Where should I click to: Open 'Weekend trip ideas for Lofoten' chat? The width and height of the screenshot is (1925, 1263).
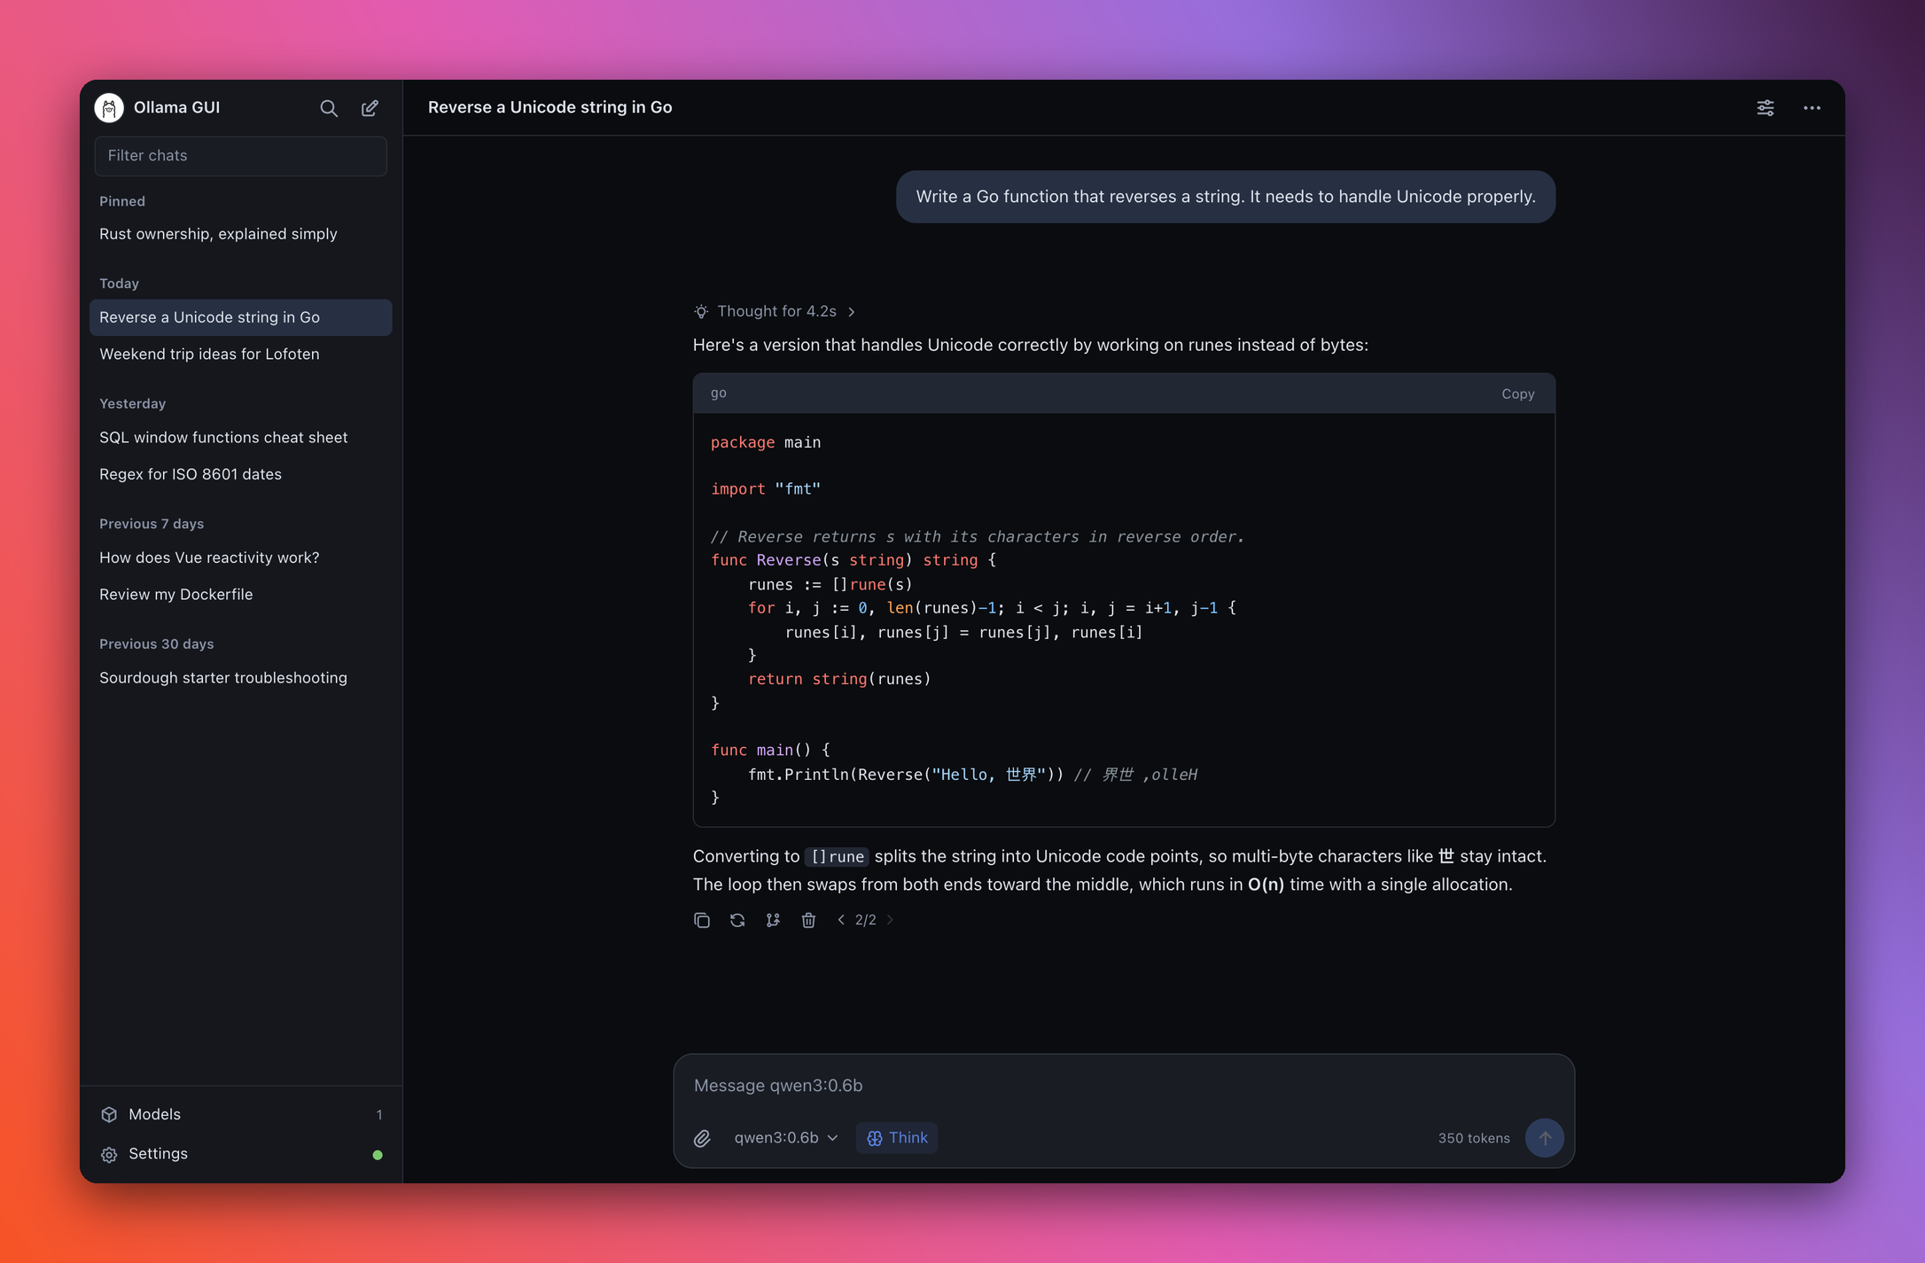tap(240, 354)
